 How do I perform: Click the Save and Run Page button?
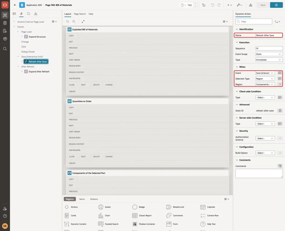[276, 5]
